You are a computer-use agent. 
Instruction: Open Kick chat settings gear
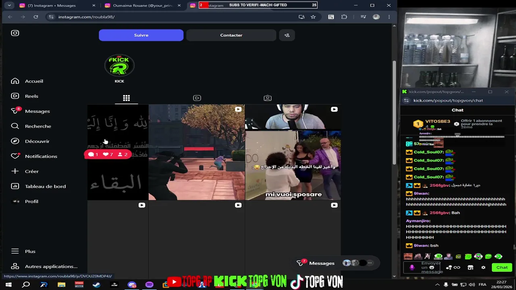[x=483, y=267]
